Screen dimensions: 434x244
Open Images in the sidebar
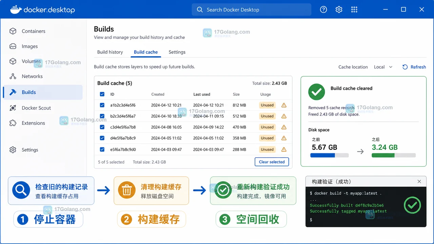pyautogui.click(x=30, y=46)
